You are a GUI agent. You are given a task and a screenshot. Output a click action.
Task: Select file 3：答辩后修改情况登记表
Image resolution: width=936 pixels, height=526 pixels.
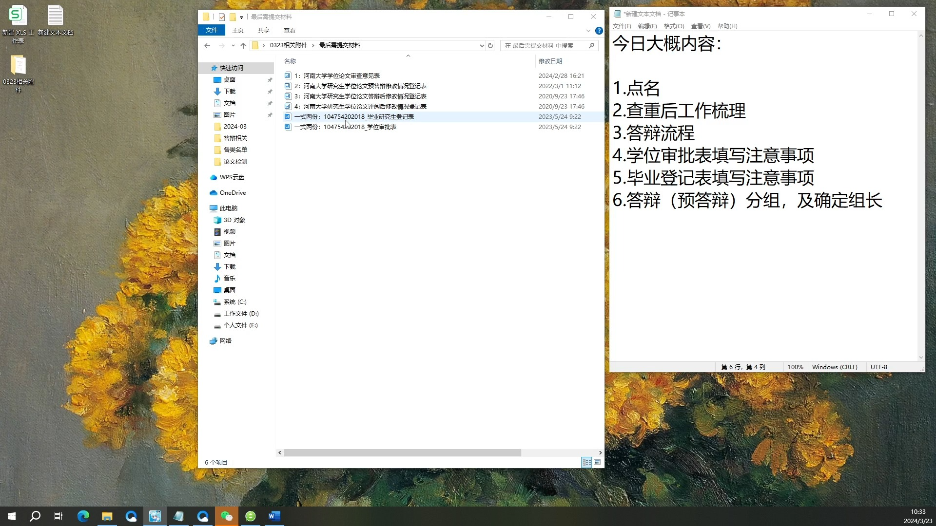coord(360,96)
